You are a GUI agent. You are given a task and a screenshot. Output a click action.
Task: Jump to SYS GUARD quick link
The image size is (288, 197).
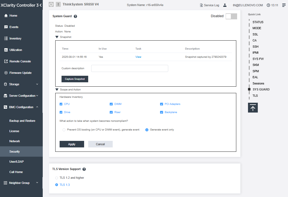point(261,89)
